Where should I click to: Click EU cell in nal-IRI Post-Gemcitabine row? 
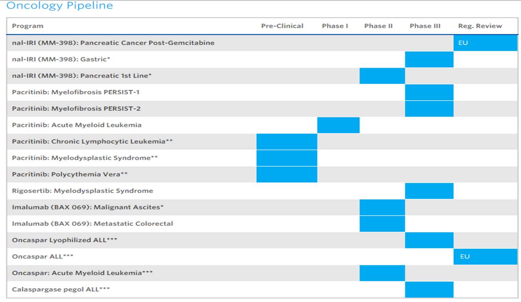pos(485,43)
